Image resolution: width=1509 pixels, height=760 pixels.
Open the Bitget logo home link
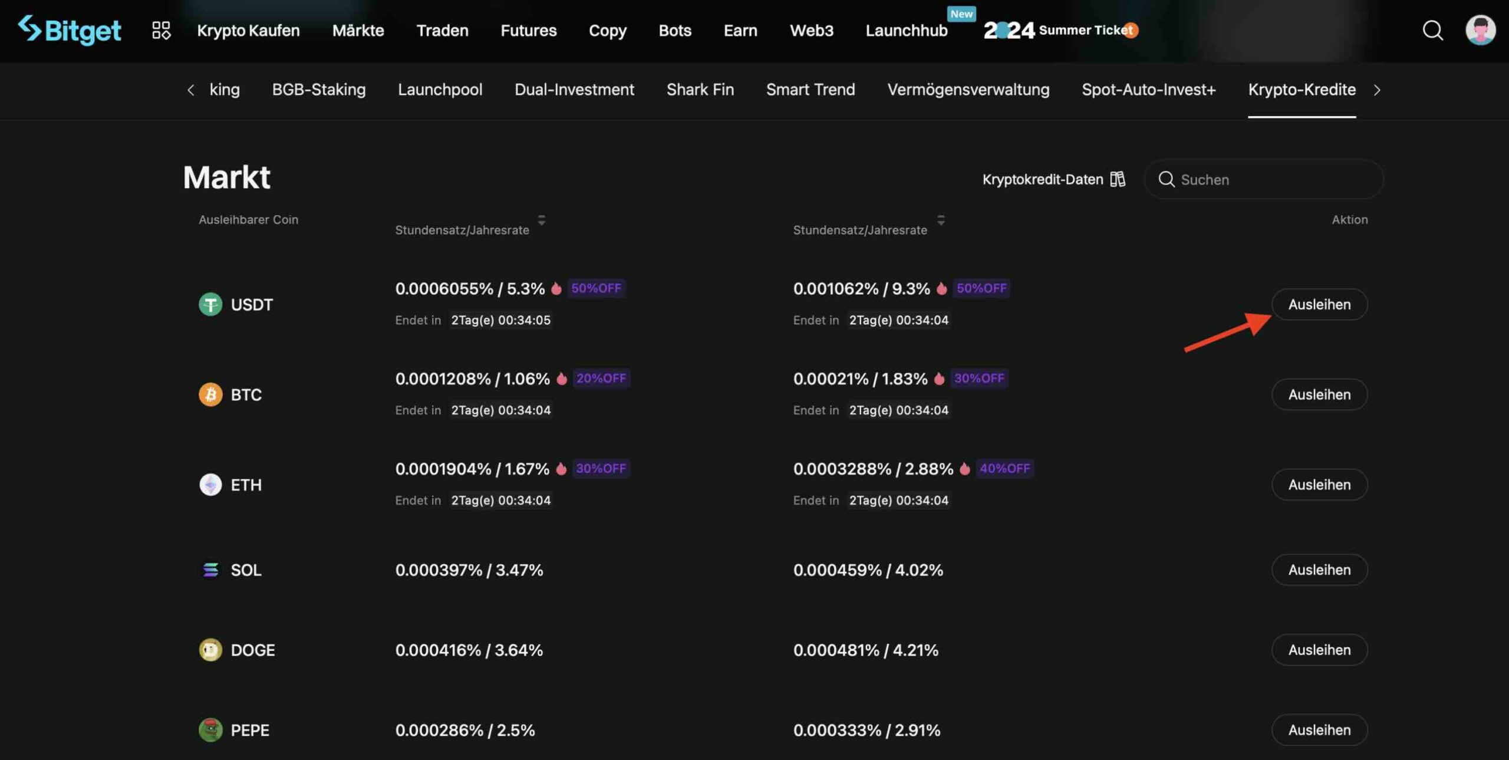tap(69, 30)
